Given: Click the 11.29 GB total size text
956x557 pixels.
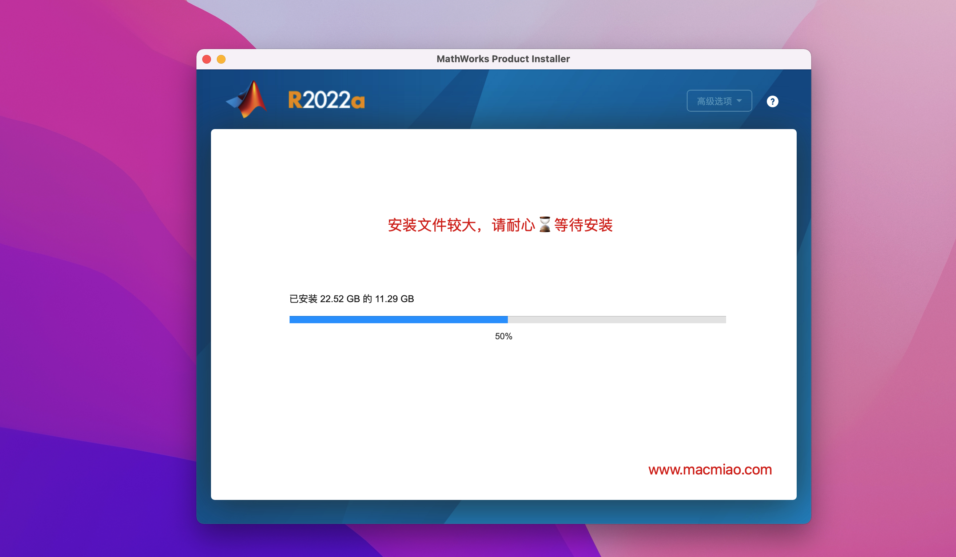Looking at the screenshot, I should [x=394, y=299].
